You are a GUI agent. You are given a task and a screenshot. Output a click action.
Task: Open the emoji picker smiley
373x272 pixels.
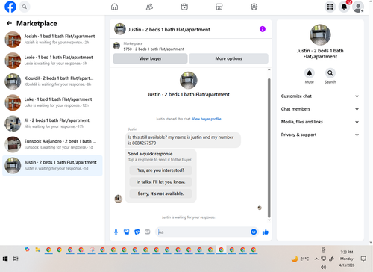tap(254, 232)
